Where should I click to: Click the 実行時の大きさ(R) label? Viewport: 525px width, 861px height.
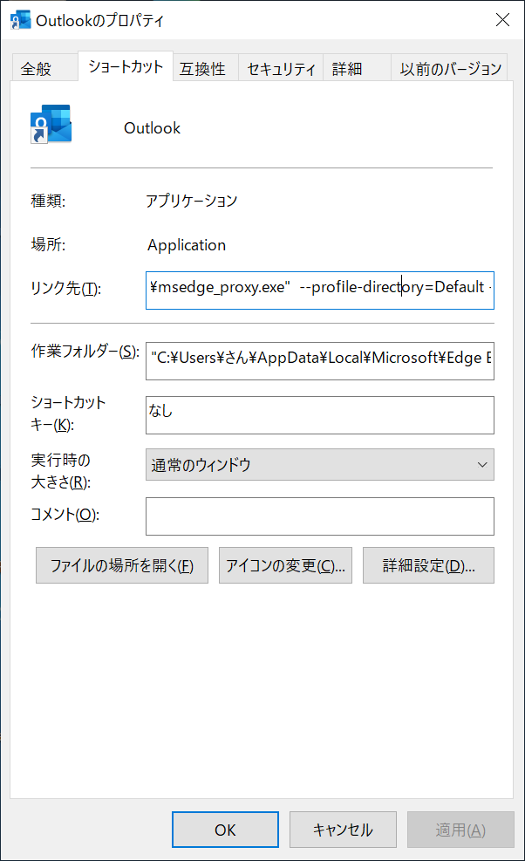[x=61, y=471]
